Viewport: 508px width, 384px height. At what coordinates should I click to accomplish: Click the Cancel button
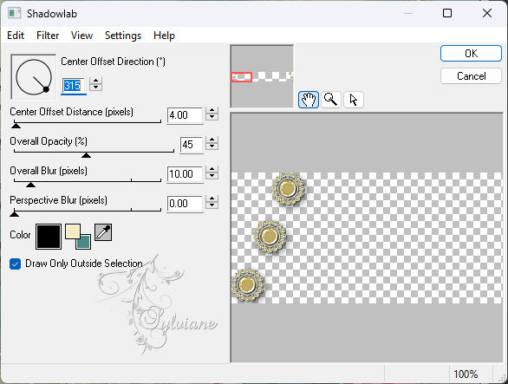point(471,76)
